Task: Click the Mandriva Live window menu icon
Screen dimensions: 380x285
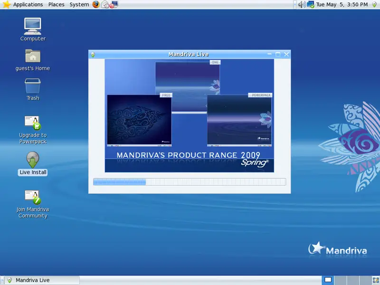Action: [x=93, y=55]
